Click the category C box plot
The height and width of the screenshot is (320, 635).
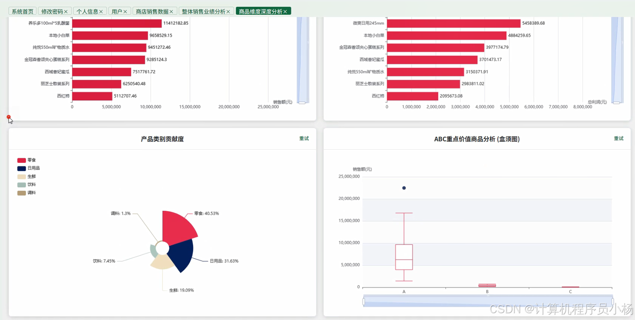pos(570,287)
